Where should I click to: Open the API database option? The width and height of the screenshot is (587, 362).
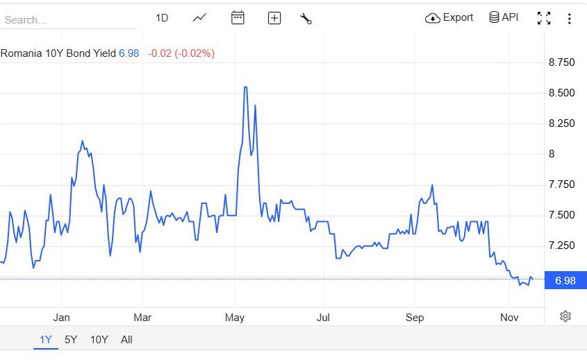tap(504, 18)
